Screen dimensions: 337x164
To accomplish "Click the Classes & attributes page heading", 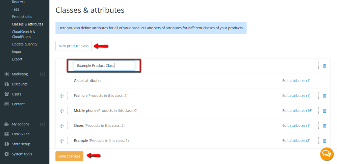I will pos(90,10).
